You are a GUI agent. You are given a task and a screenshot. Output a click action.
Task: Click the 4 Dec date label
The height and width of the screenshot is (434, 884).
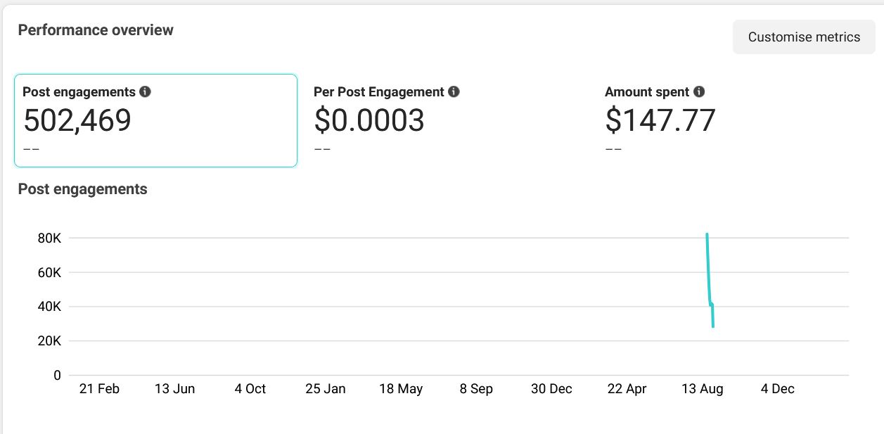(x=778, y=389)
